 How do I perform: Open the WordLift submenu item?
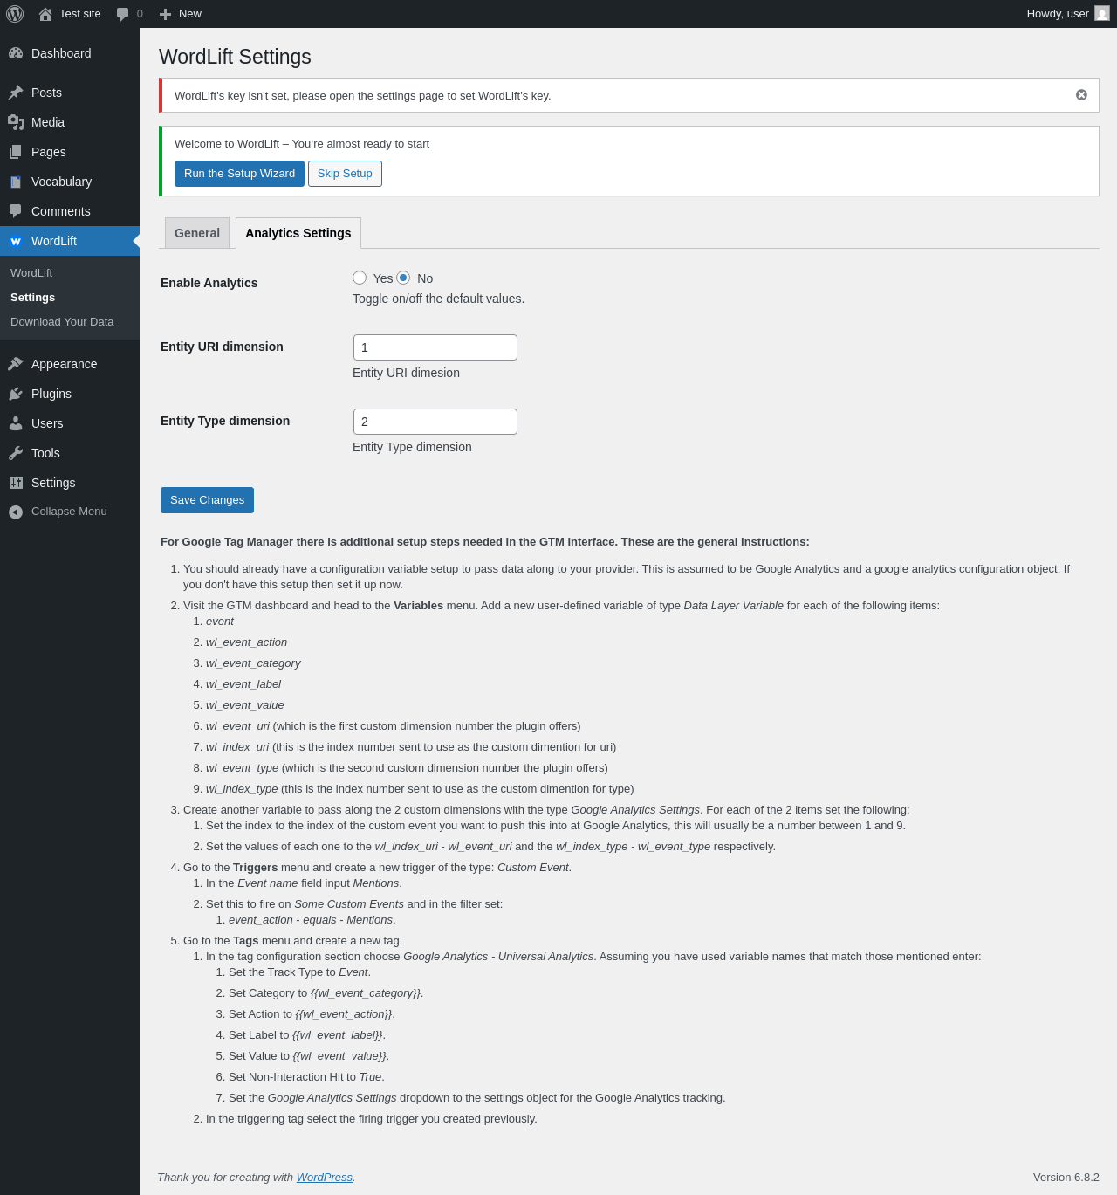click(x=31, y=273)
